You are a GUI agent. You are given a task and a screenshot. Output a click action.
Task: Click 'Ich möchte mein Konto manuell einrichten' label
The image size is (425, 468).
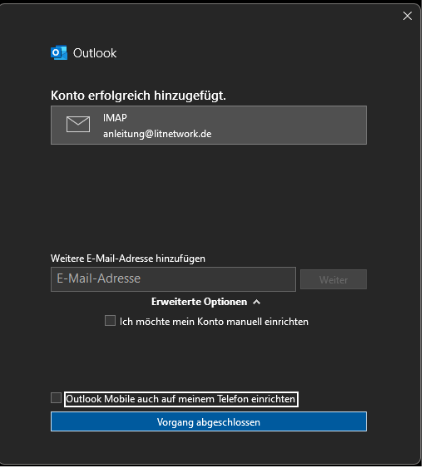[x=214, y=322]
